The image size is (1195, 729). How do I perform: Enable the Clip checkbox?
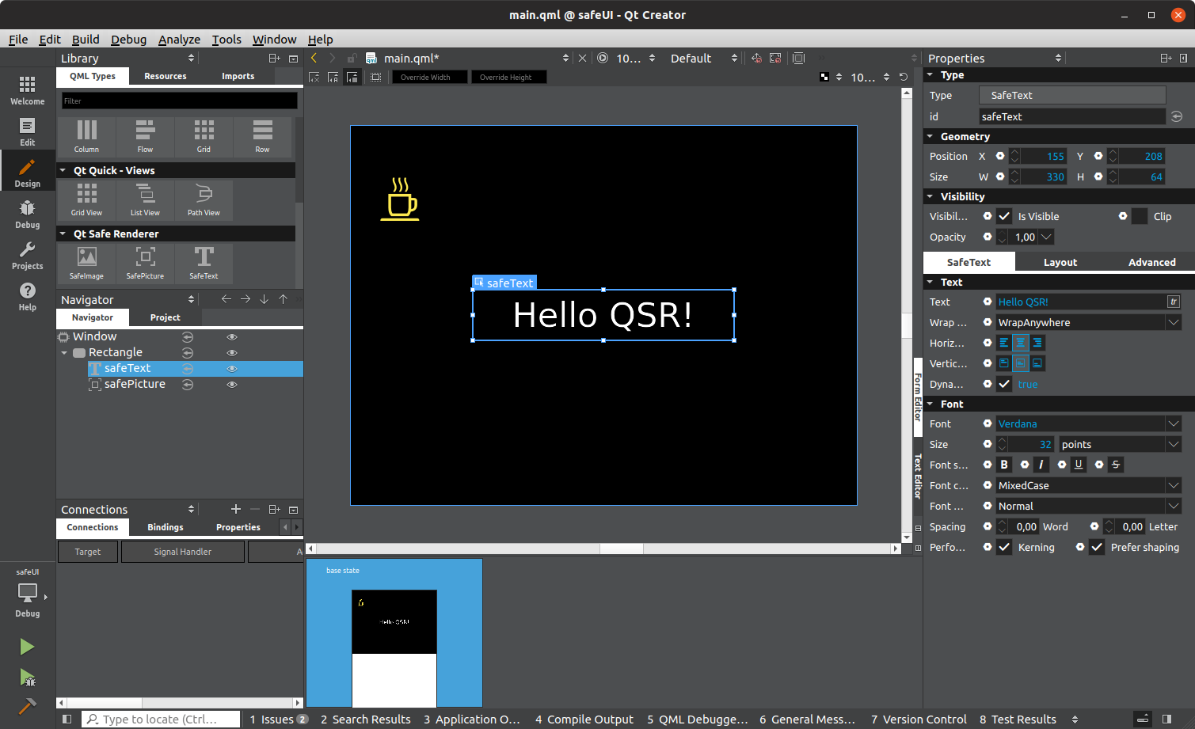[1140, 216]
